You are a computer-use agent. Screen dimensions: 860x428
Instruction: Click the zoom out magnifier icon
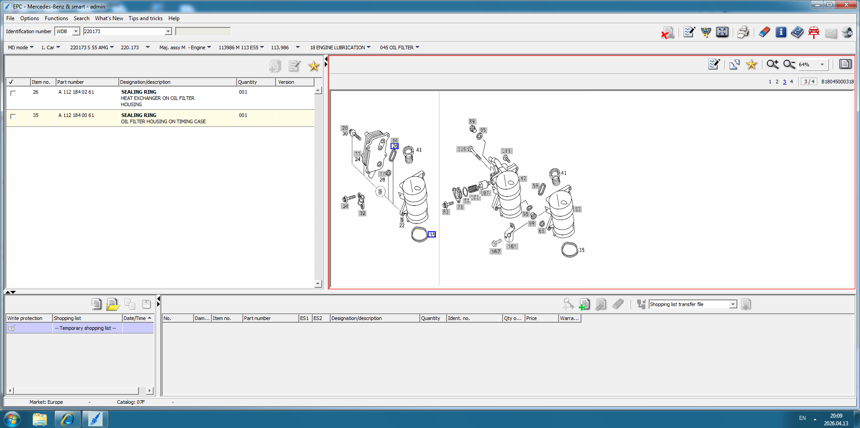(789, 65)
